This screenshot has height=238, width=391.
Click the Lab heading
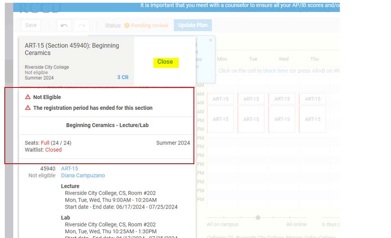point(65,218)
